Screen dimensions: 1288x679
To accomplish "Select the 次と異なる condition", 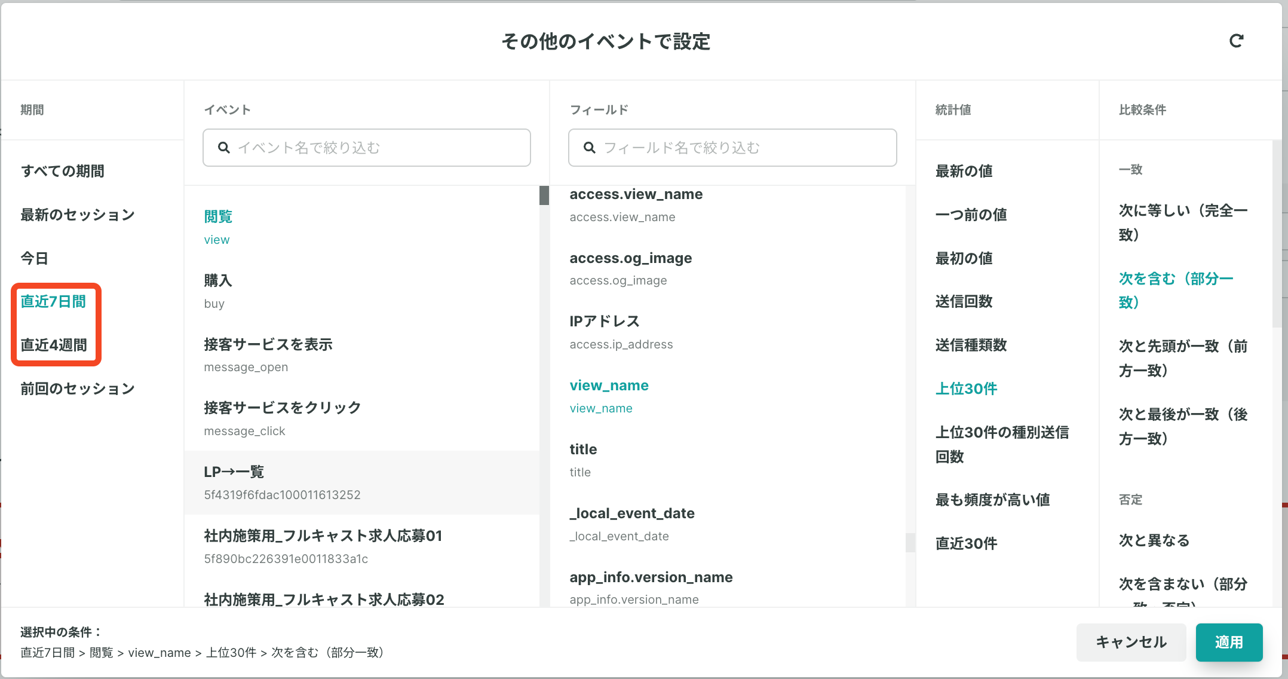I will pyautogui.click(x=1154, y=540).
